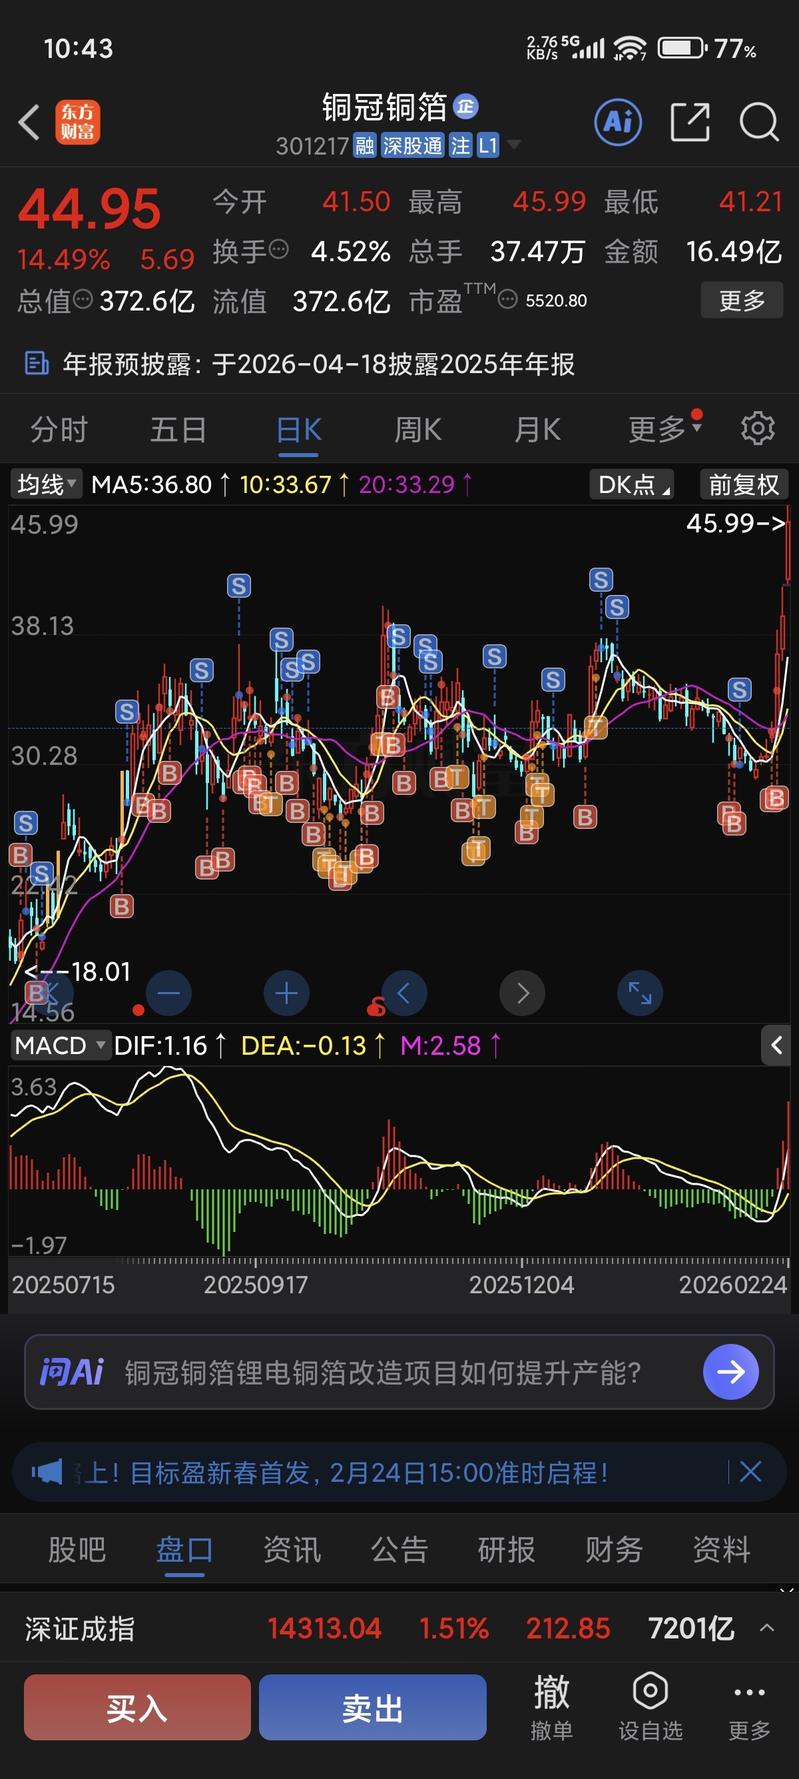The height and width of the screenshot is (1779, 799).
Task: Tap the 总值 info circle icon
Action: (83, 299)
